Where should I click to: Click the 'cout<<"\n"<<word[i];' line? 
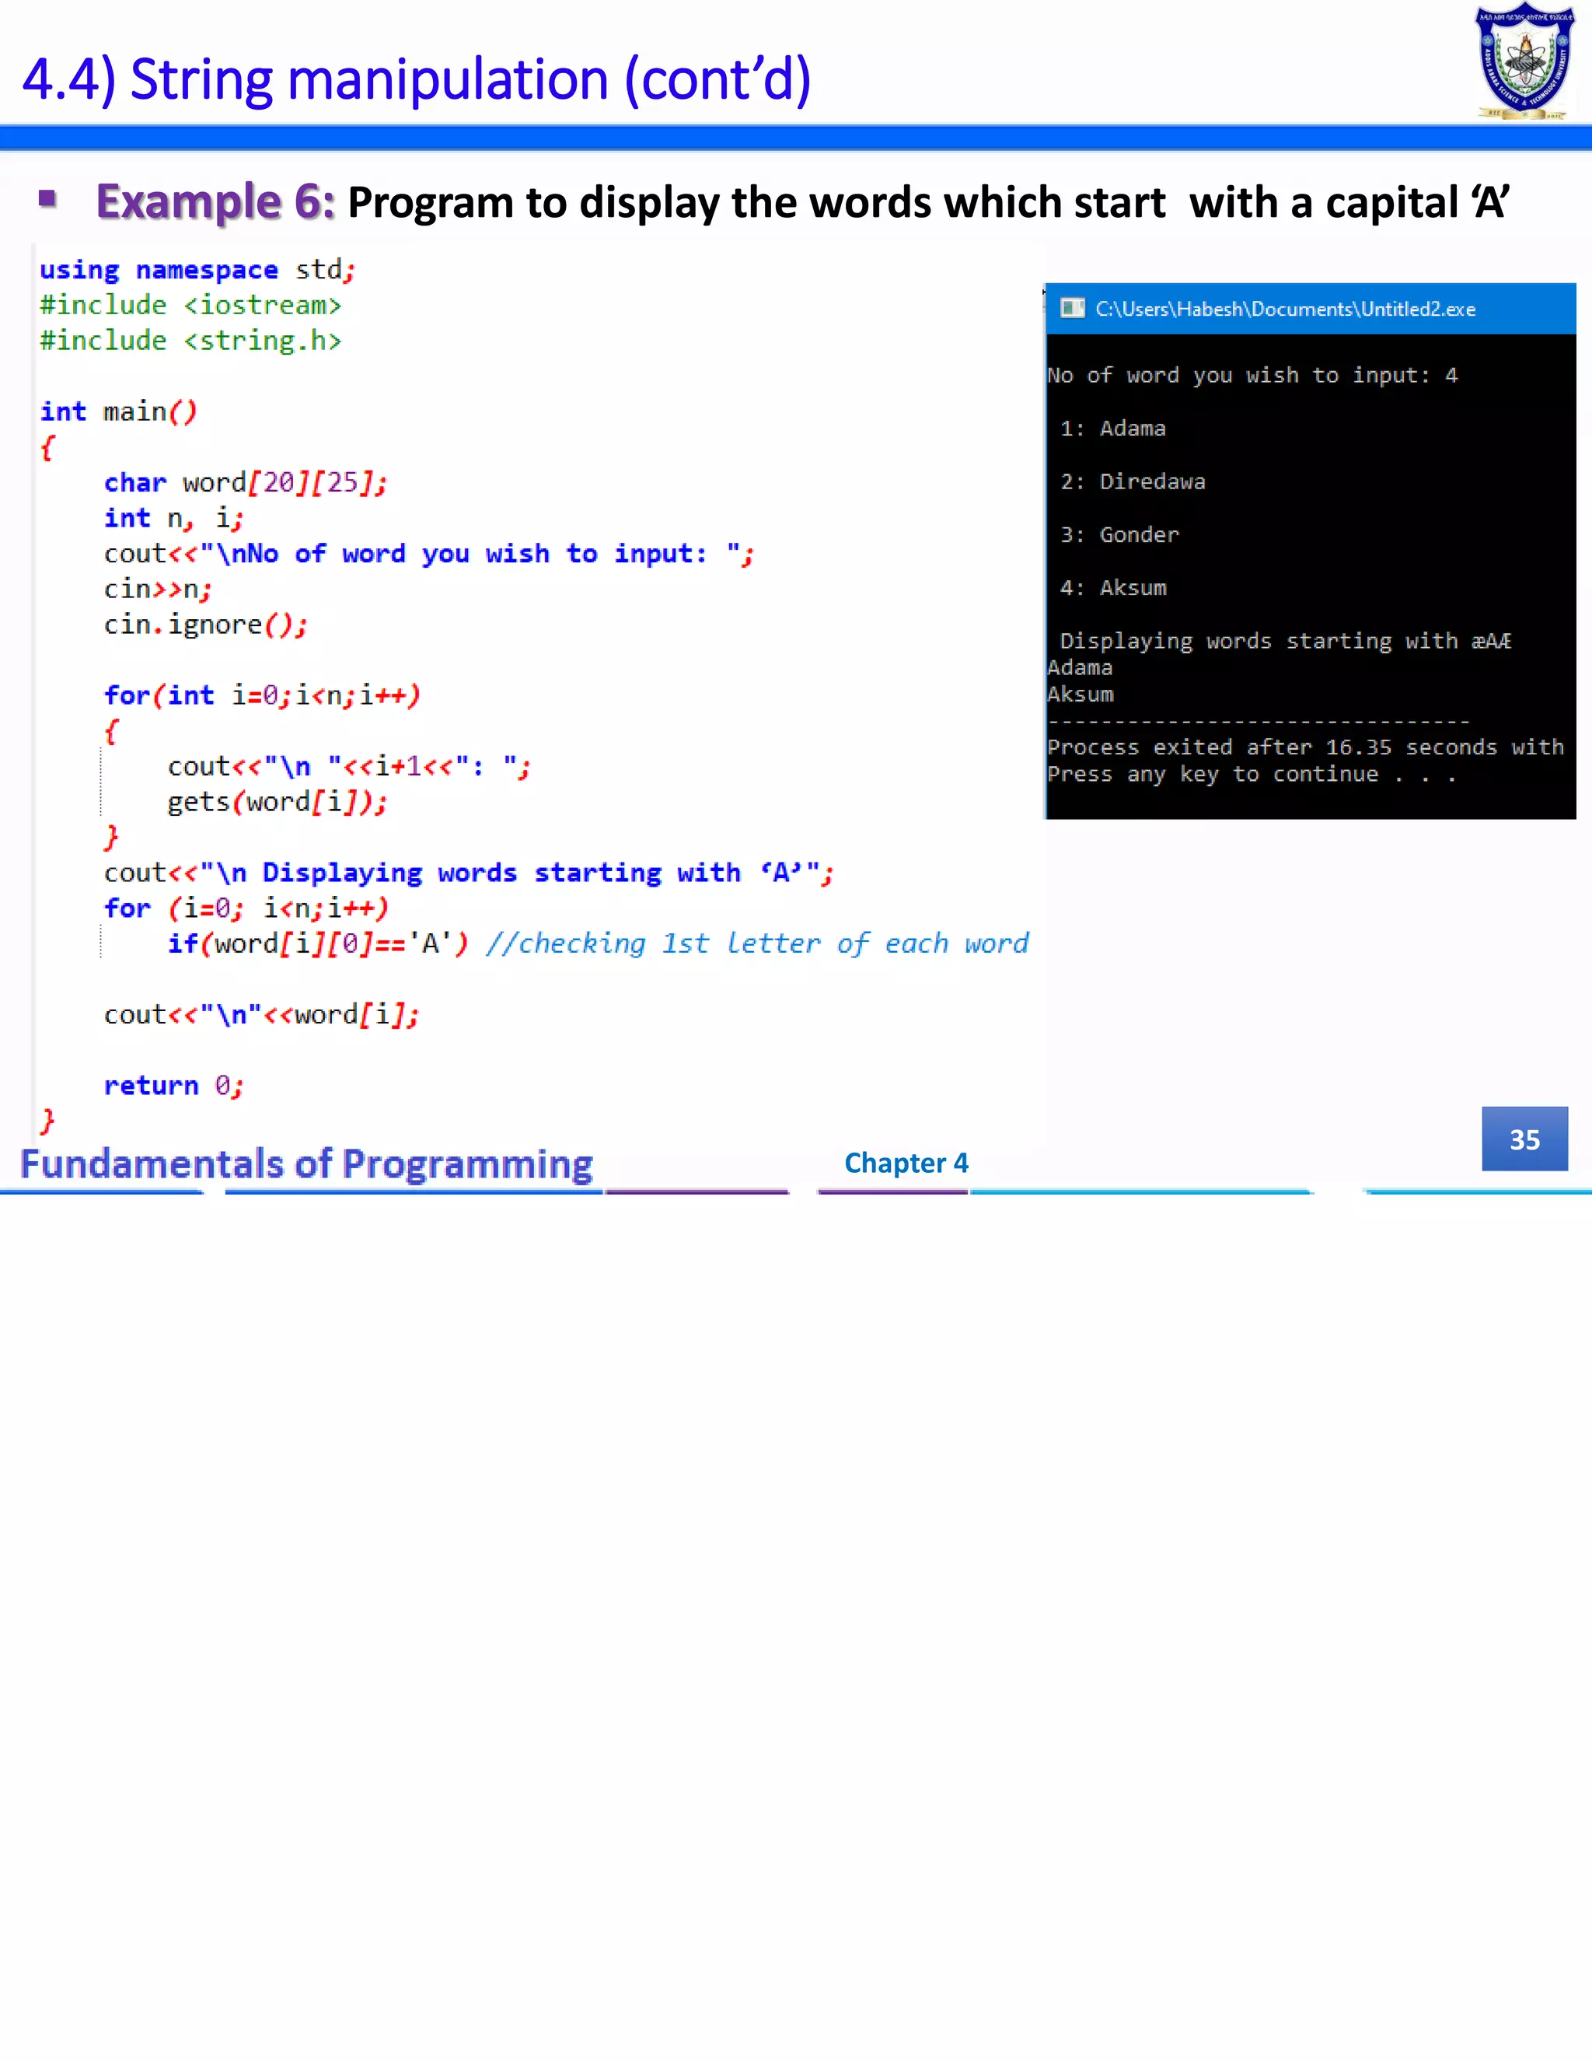click(261, 1016)
